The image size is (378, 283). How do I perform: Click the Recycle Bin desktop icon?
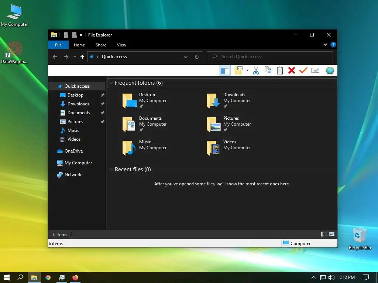point(360,238)
